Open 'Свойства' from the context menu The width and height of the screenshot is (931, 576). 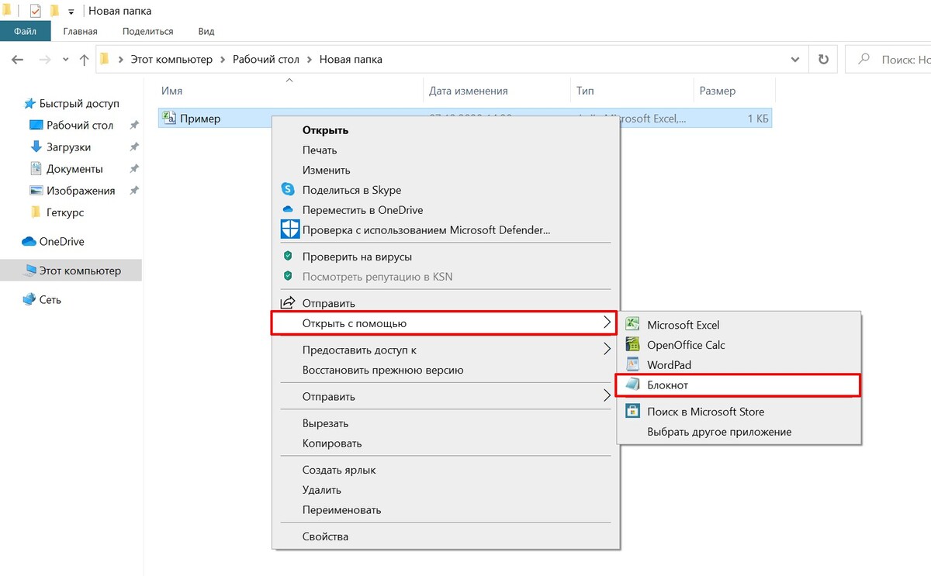click(326, 536)
